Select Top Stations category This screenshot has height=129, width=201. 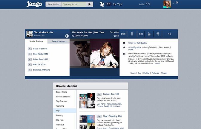tap(62, 101)
